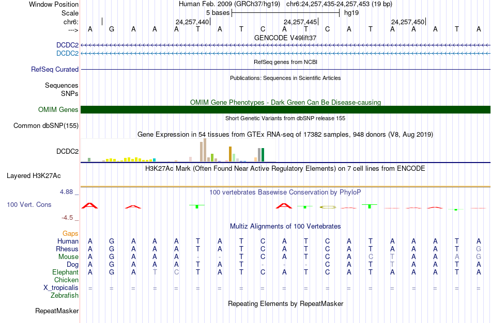The image size is (491, 323).
Task: Click the 24,257,450 coordinate on ruler
Action: pyautogui.click(x=407, y=22)
